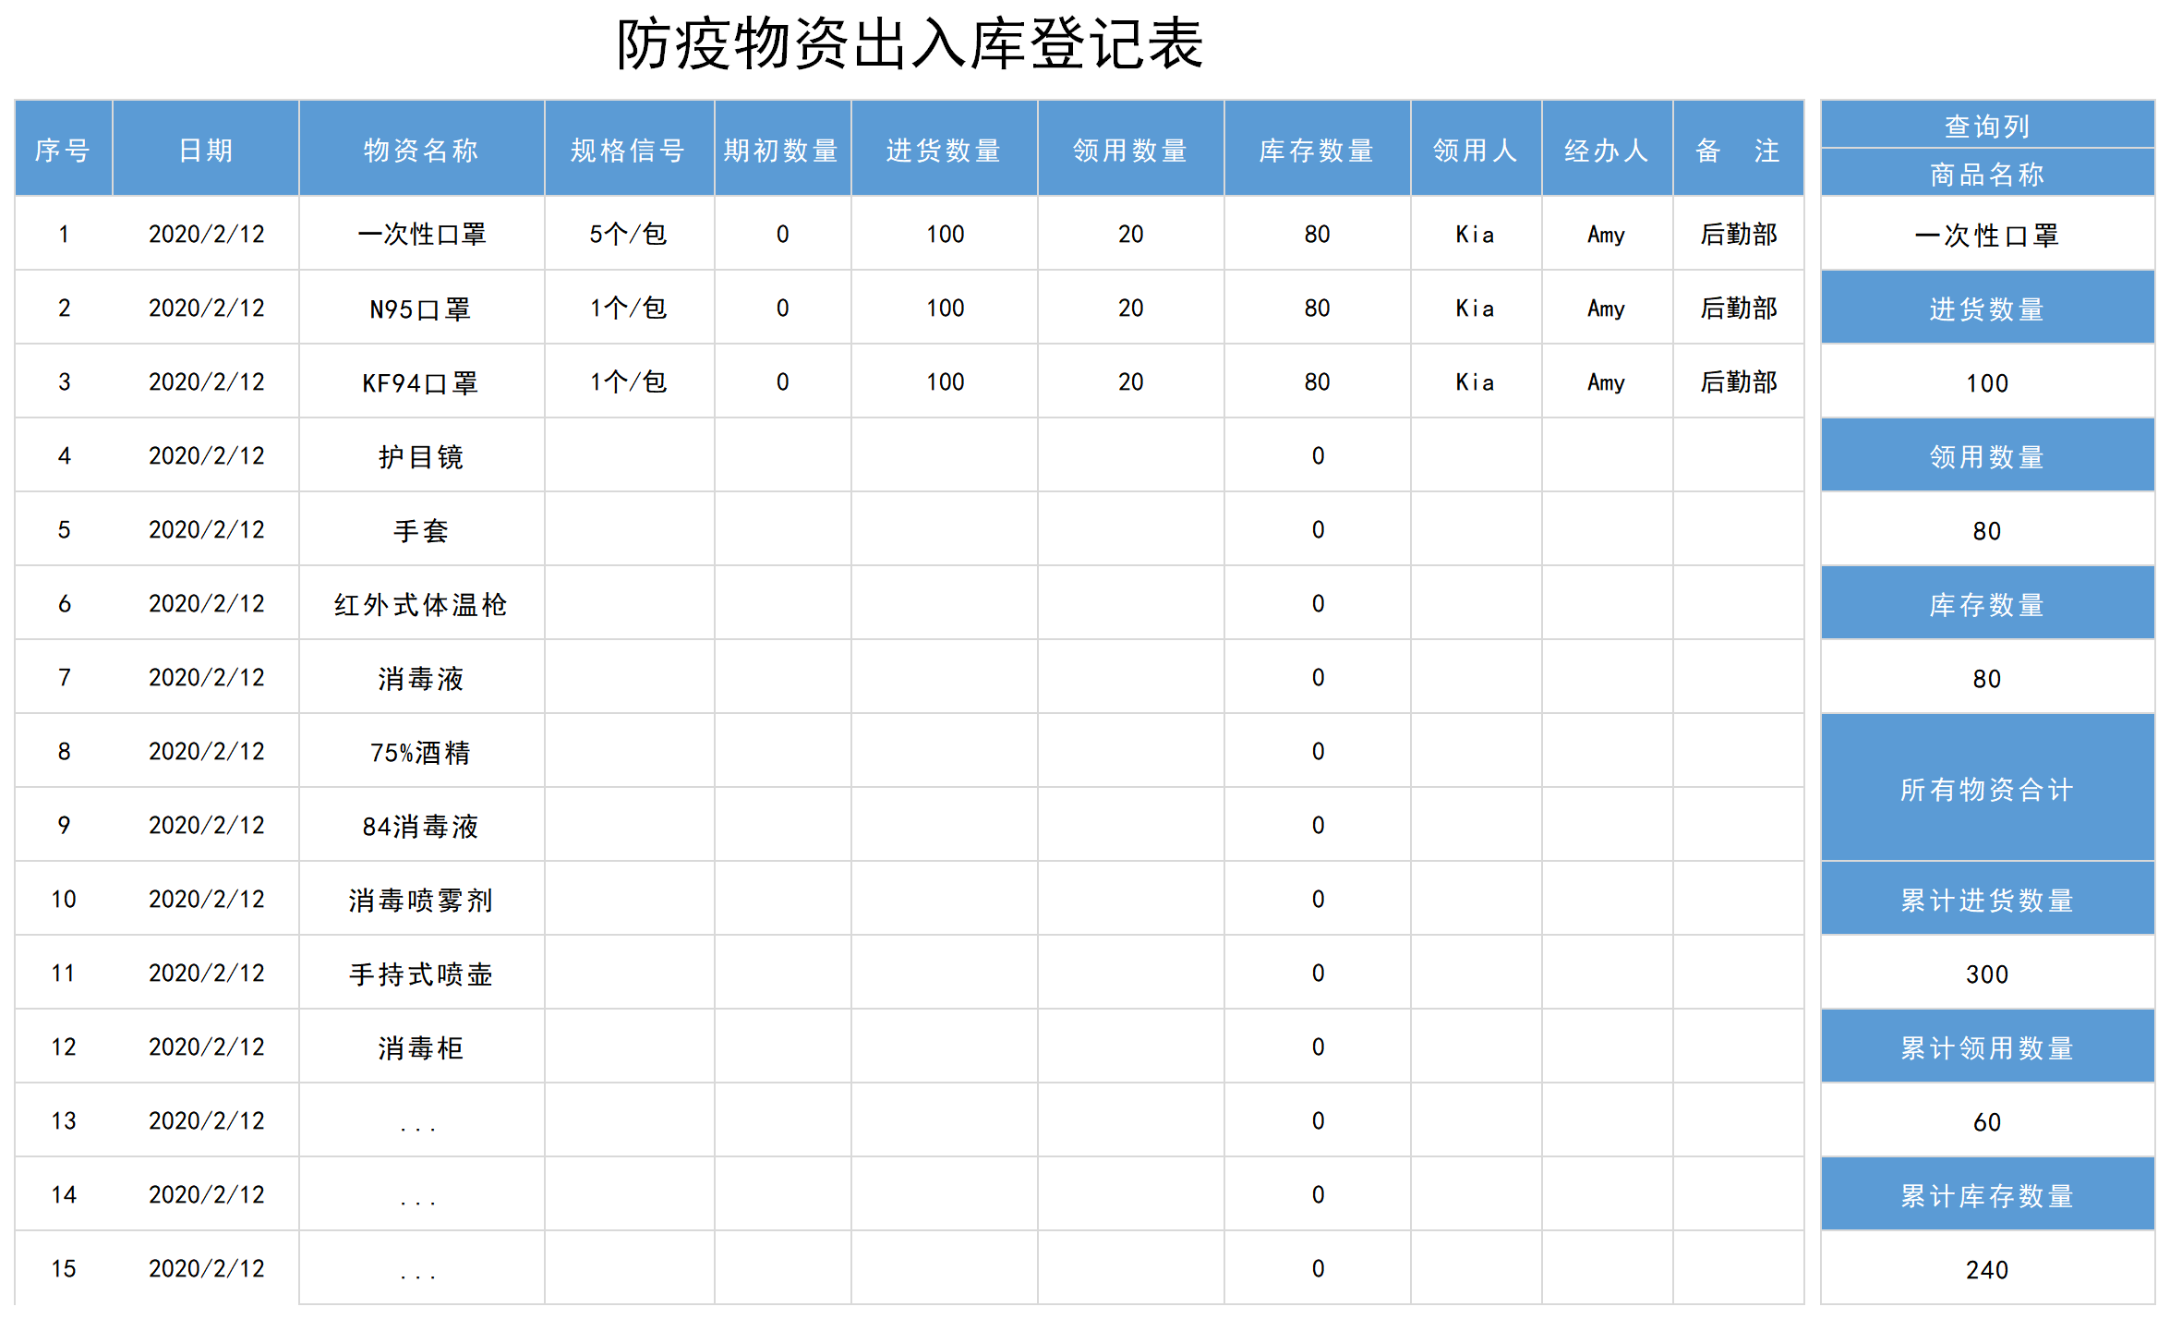Select the 防疫物资出入库登记表 title text
The height and width of the screenshot is (1319, 2170).
click(x=910, y=44)
